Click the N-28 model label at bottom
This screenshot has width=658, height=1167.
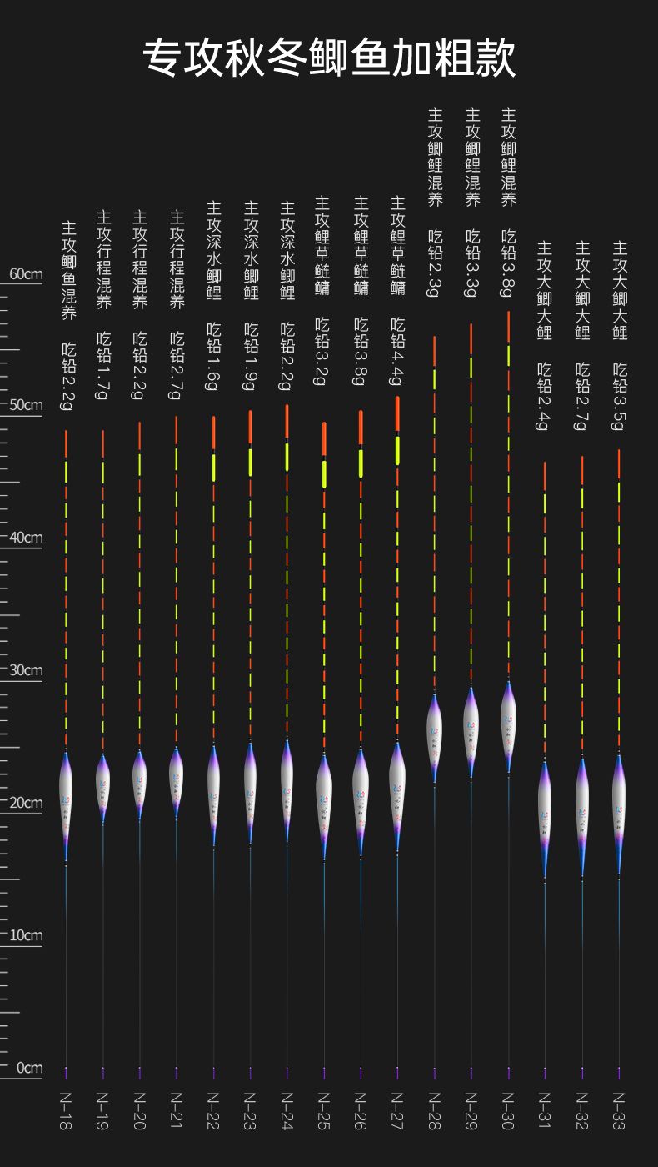click(x=434, y=1110)
